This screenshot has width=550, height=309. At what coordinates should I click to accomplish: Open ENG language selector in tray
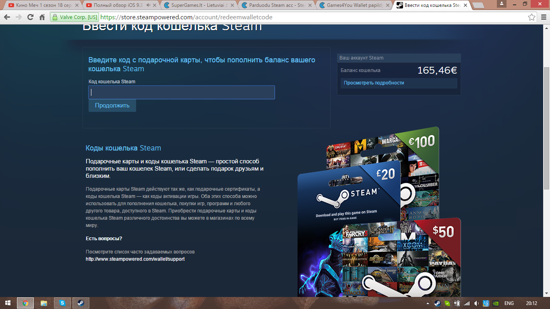(509, 303)
